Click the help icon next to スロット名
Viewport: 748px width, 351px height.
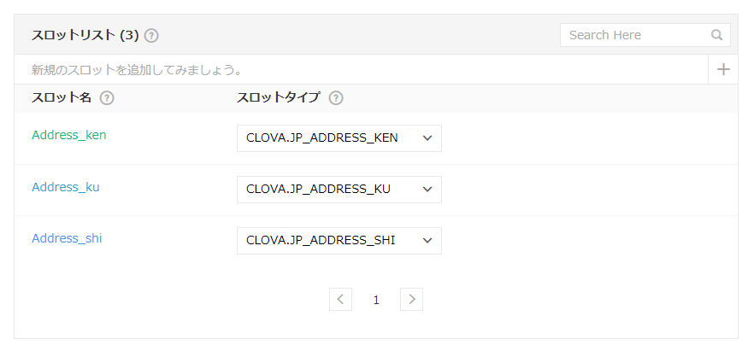107,98
